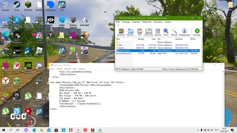Click the Извлечь (Extract) folder icon in WinRAR

pos(131,32)
